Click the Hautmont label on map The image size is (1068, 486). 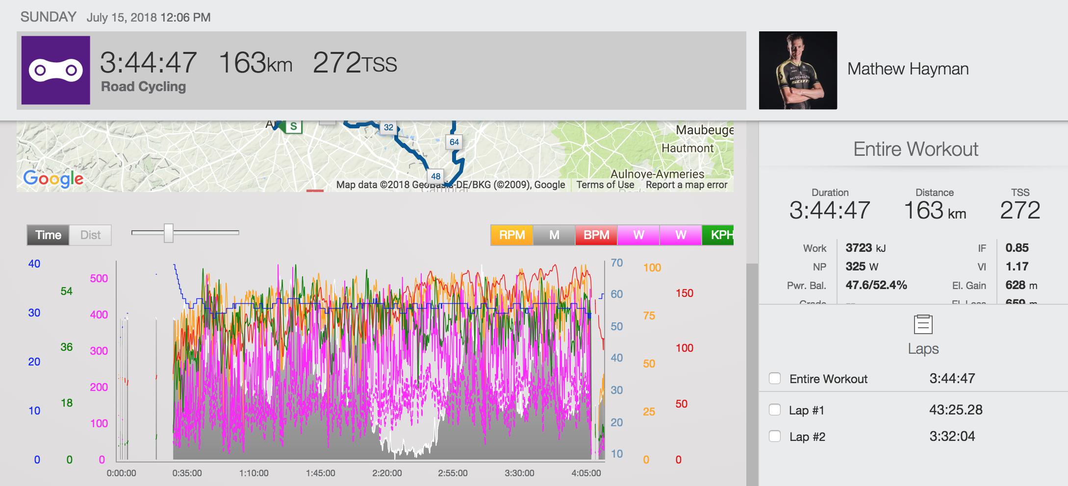(687, 148)
